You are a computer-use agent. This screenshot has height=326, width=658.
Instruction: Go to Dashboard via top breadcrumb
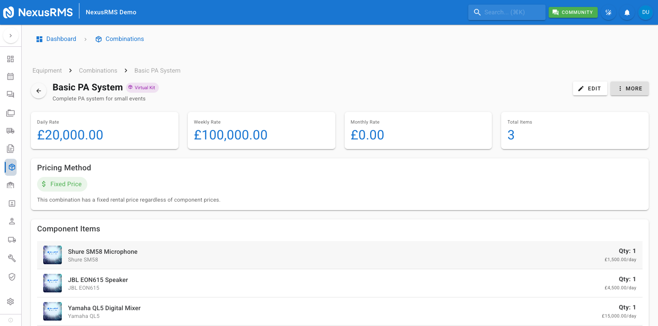click(56, 39)
